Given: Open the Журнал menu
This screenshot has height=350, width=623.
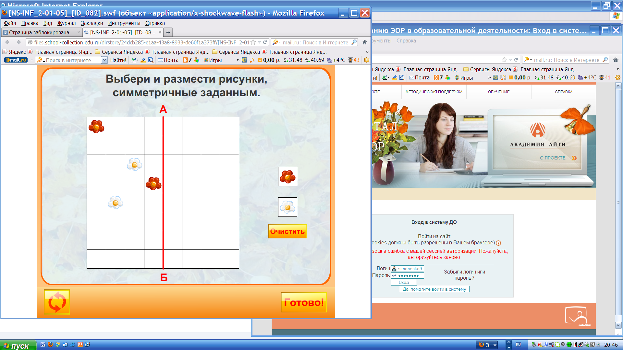Looking at the screenshot, I should (66, 23).
